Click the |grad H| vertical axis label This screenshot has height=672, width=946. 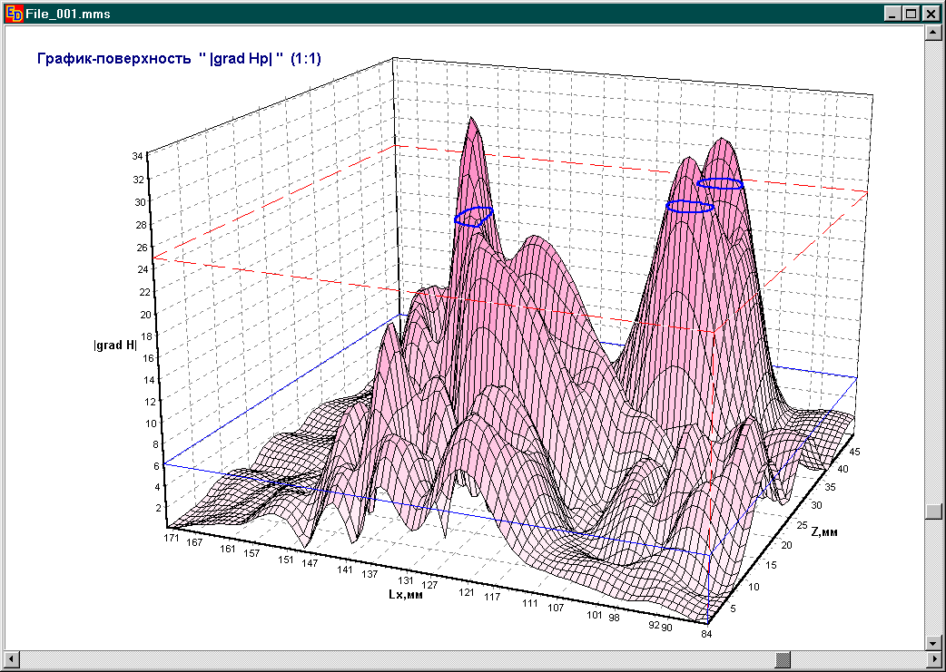(x=115, y=345)
